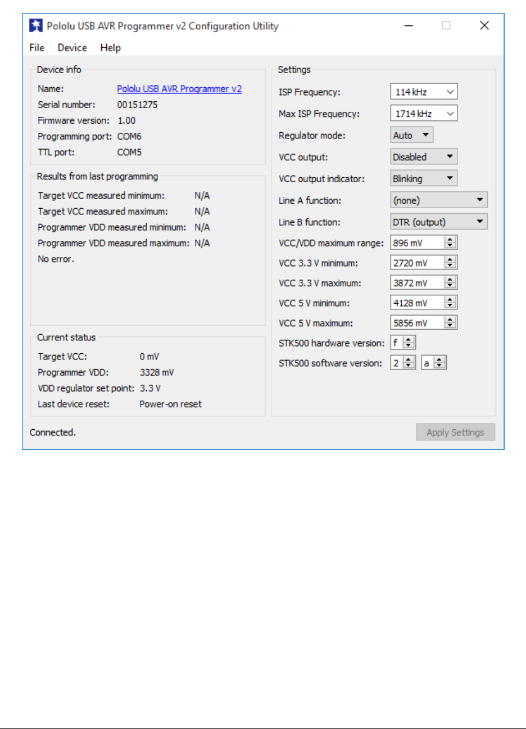Click the Apply Settings button
526x729 pixels.
pyautogui.click(x=455, y=432)
